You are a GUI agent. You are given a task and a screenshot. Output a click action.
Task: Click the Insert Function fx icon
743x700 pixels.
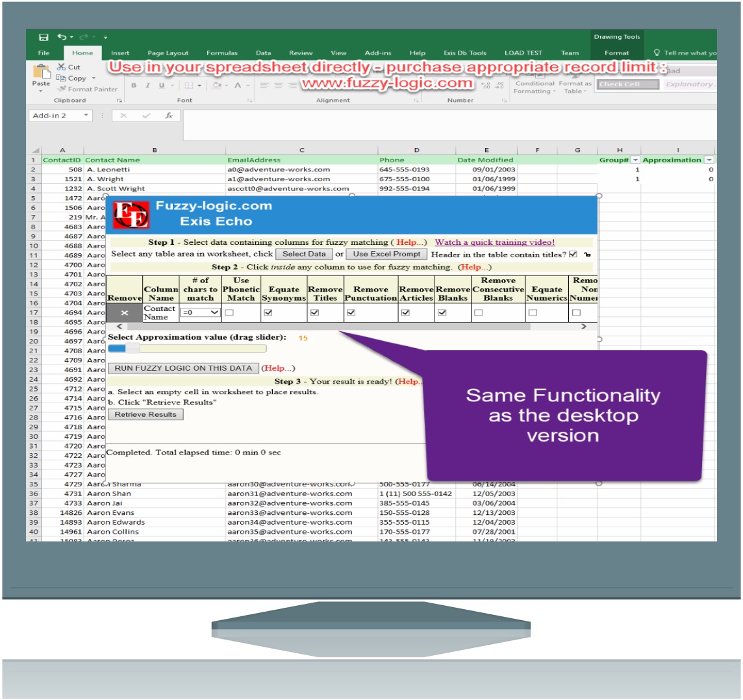click(169, 116)
